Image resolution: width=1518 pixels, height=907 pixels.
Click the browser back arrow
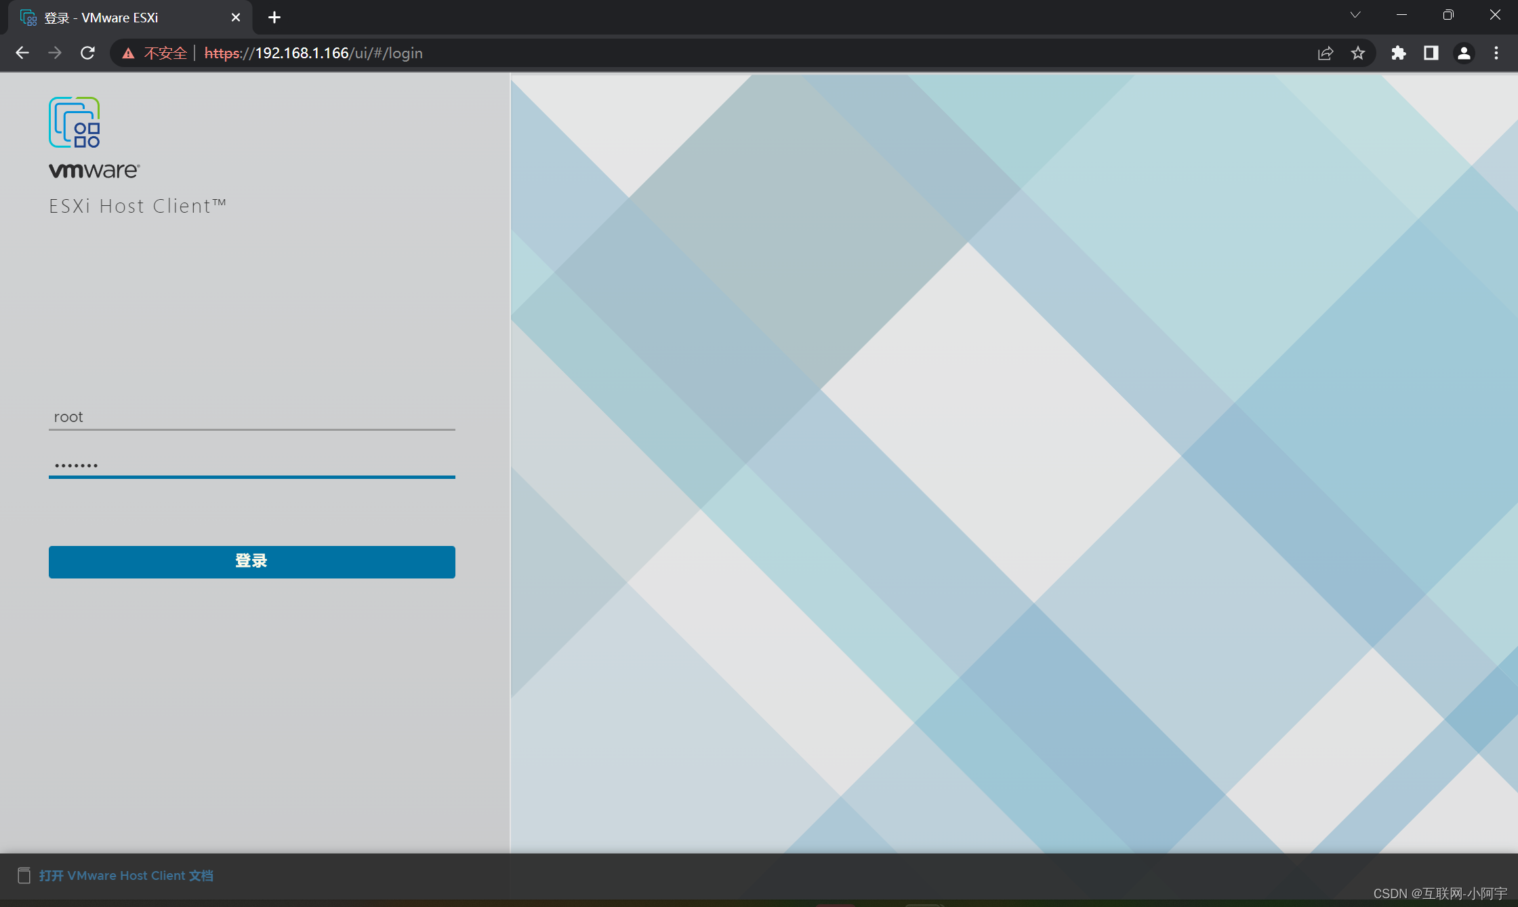pyautogui.click(x=22, y=53)
